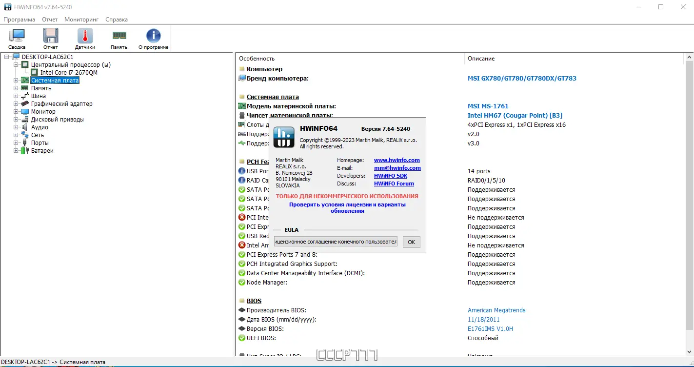Click the green check icon beside UEFI BIOS
Image resolution: width=694 pixels, height=367 pixels.
(x=242, y=338)
